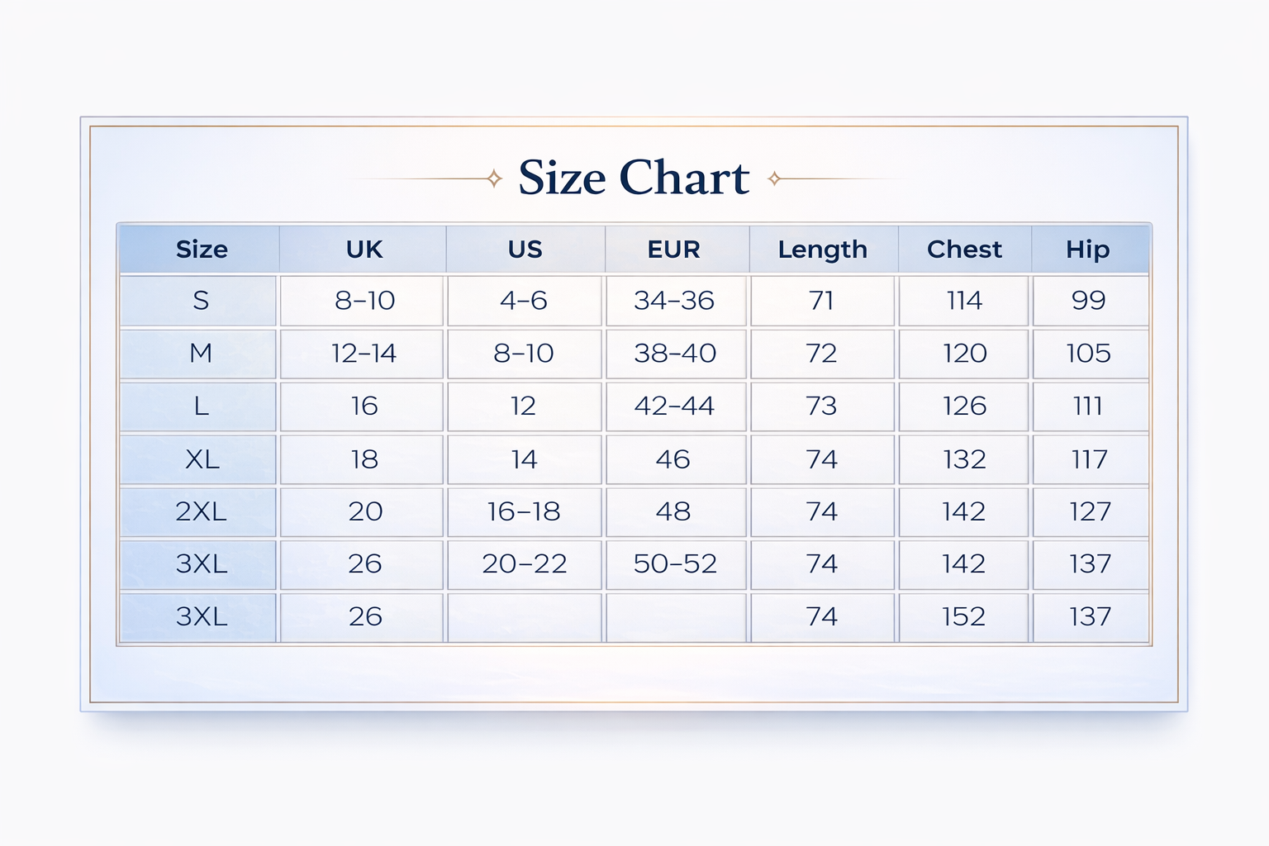
Task: Select the S size row label
Action: click(201, 301)
